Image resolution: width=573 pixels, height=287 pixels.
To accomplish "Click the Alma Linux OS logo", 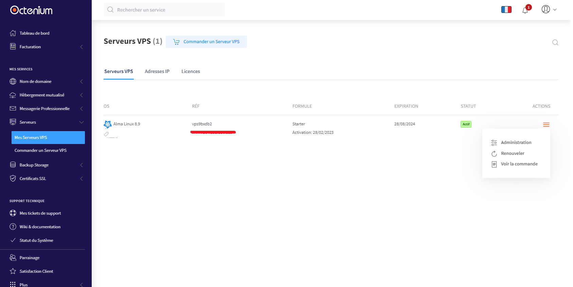I will (108, 124).
